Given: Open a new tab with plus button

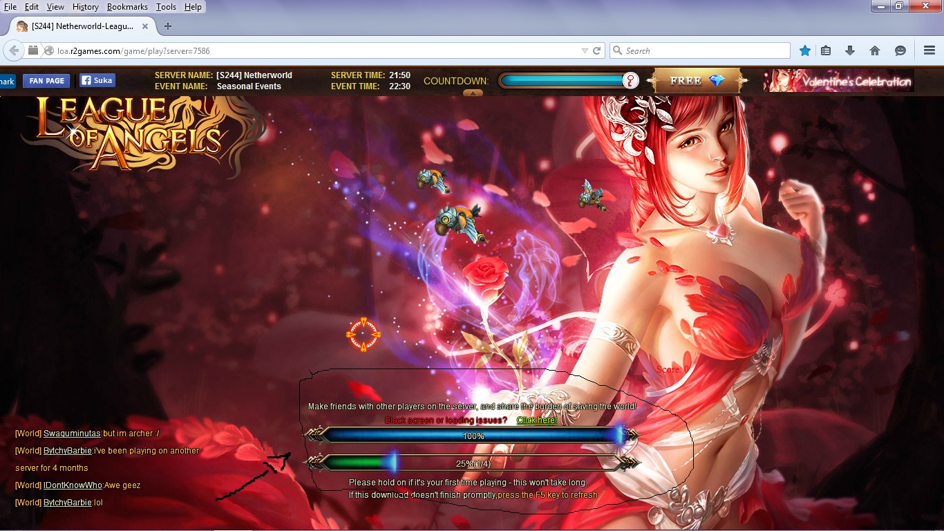Looking at the screenshot, I should pos(167,26).
